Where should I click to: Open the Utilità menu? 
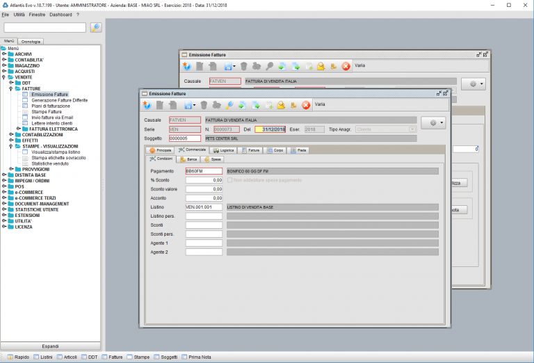(19, 15)
